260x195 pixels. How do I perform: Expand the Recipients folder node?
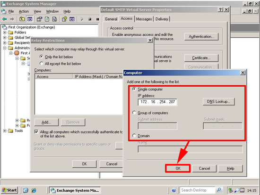point(5,43)
